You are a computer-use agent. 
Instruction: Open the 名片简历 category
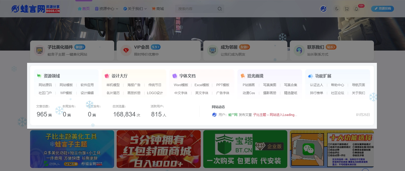(113, 93)
